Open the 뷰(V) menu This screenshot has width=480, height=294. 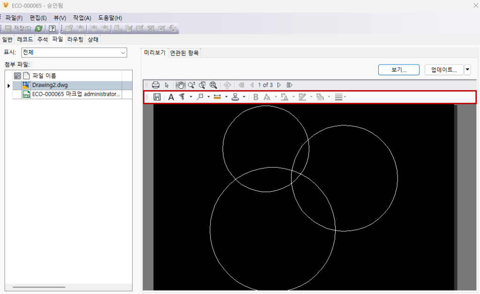click(x=60, y=18)
